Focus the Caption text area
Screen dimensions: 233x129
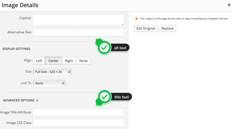pyautogui.click(x=78, y=20)
